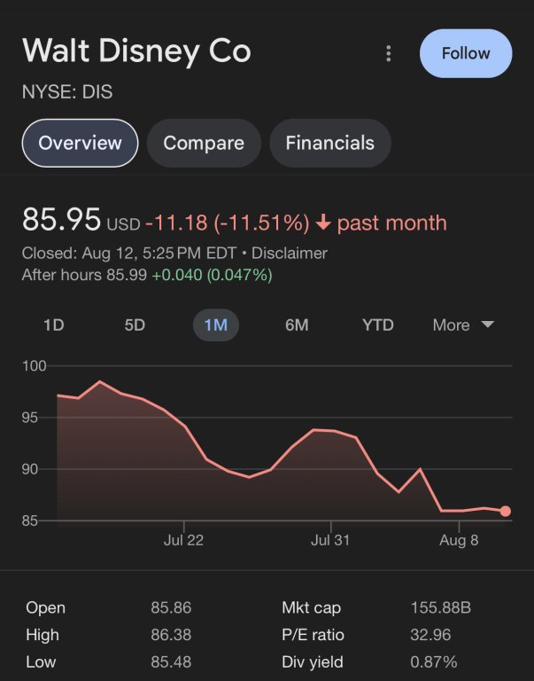
Task: Select the 1M time range
Action: [x=216, y=325]
